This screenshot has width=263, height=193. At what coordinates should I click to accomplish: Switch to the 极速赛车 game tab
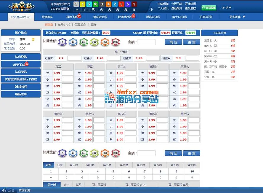click(x=47, y=17)
